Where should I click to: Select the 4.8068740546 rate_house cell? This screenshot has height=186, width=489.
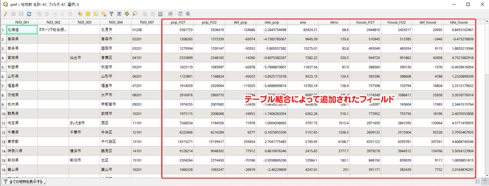click(x=459, y=141)
